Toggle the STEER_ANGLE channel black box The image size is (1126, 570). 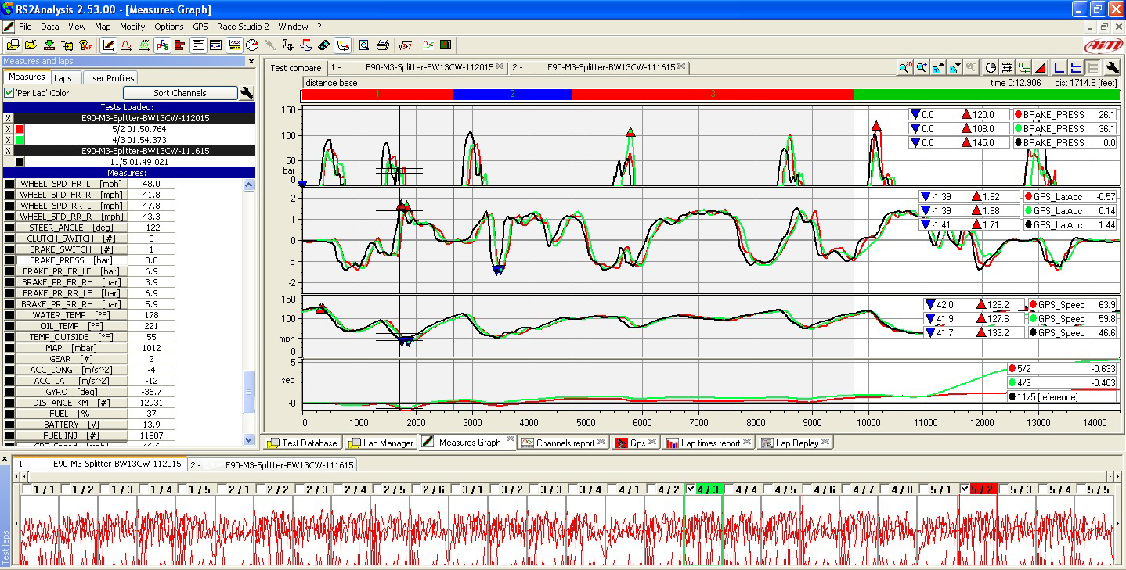(9, 228)
